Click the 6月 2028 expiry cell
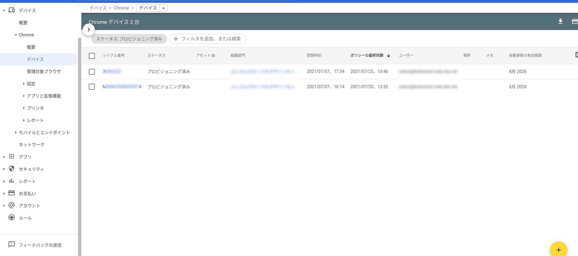 click(x=518, y=87)
